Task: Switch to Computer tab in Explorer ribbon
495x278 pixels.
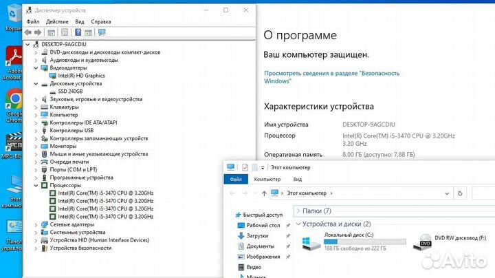Action: click(x=267, y=179)
